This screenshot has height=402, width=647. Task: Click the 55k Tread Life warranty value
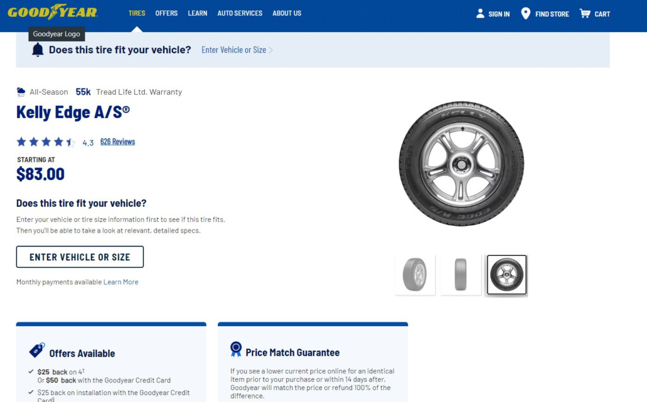pyautogui.click(x=83, y=92)
